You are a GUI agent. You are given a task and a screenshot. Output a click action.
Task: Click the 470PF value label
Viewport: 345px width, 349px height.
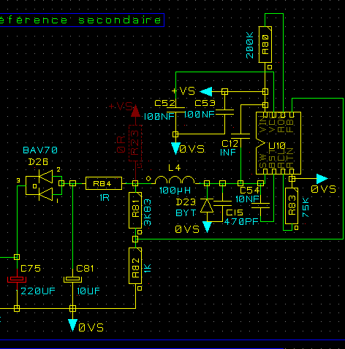[x=241, y=222]
